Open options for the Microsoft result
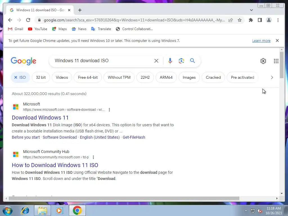The image size is (288, 216). tap(109, 110)
